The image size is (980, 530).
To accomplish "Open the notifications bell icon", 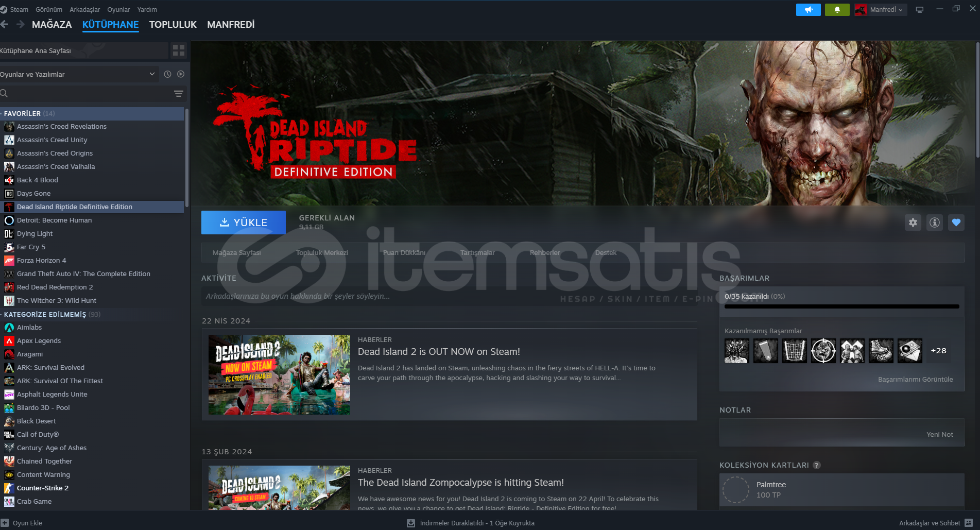I will coord(837,10).
